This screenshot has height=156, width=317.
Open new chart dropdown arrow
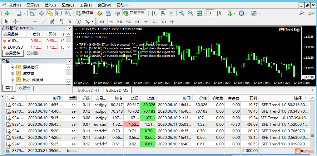(12, 13)
